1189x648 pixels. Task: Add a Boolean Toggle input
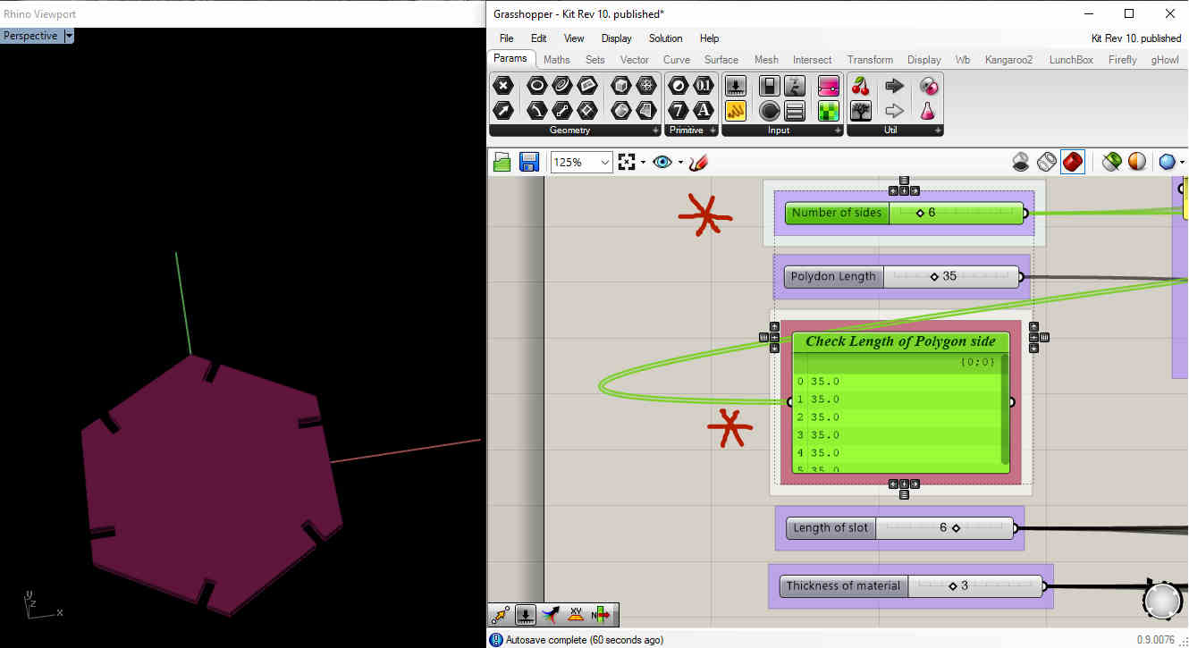tap(770, 86)
